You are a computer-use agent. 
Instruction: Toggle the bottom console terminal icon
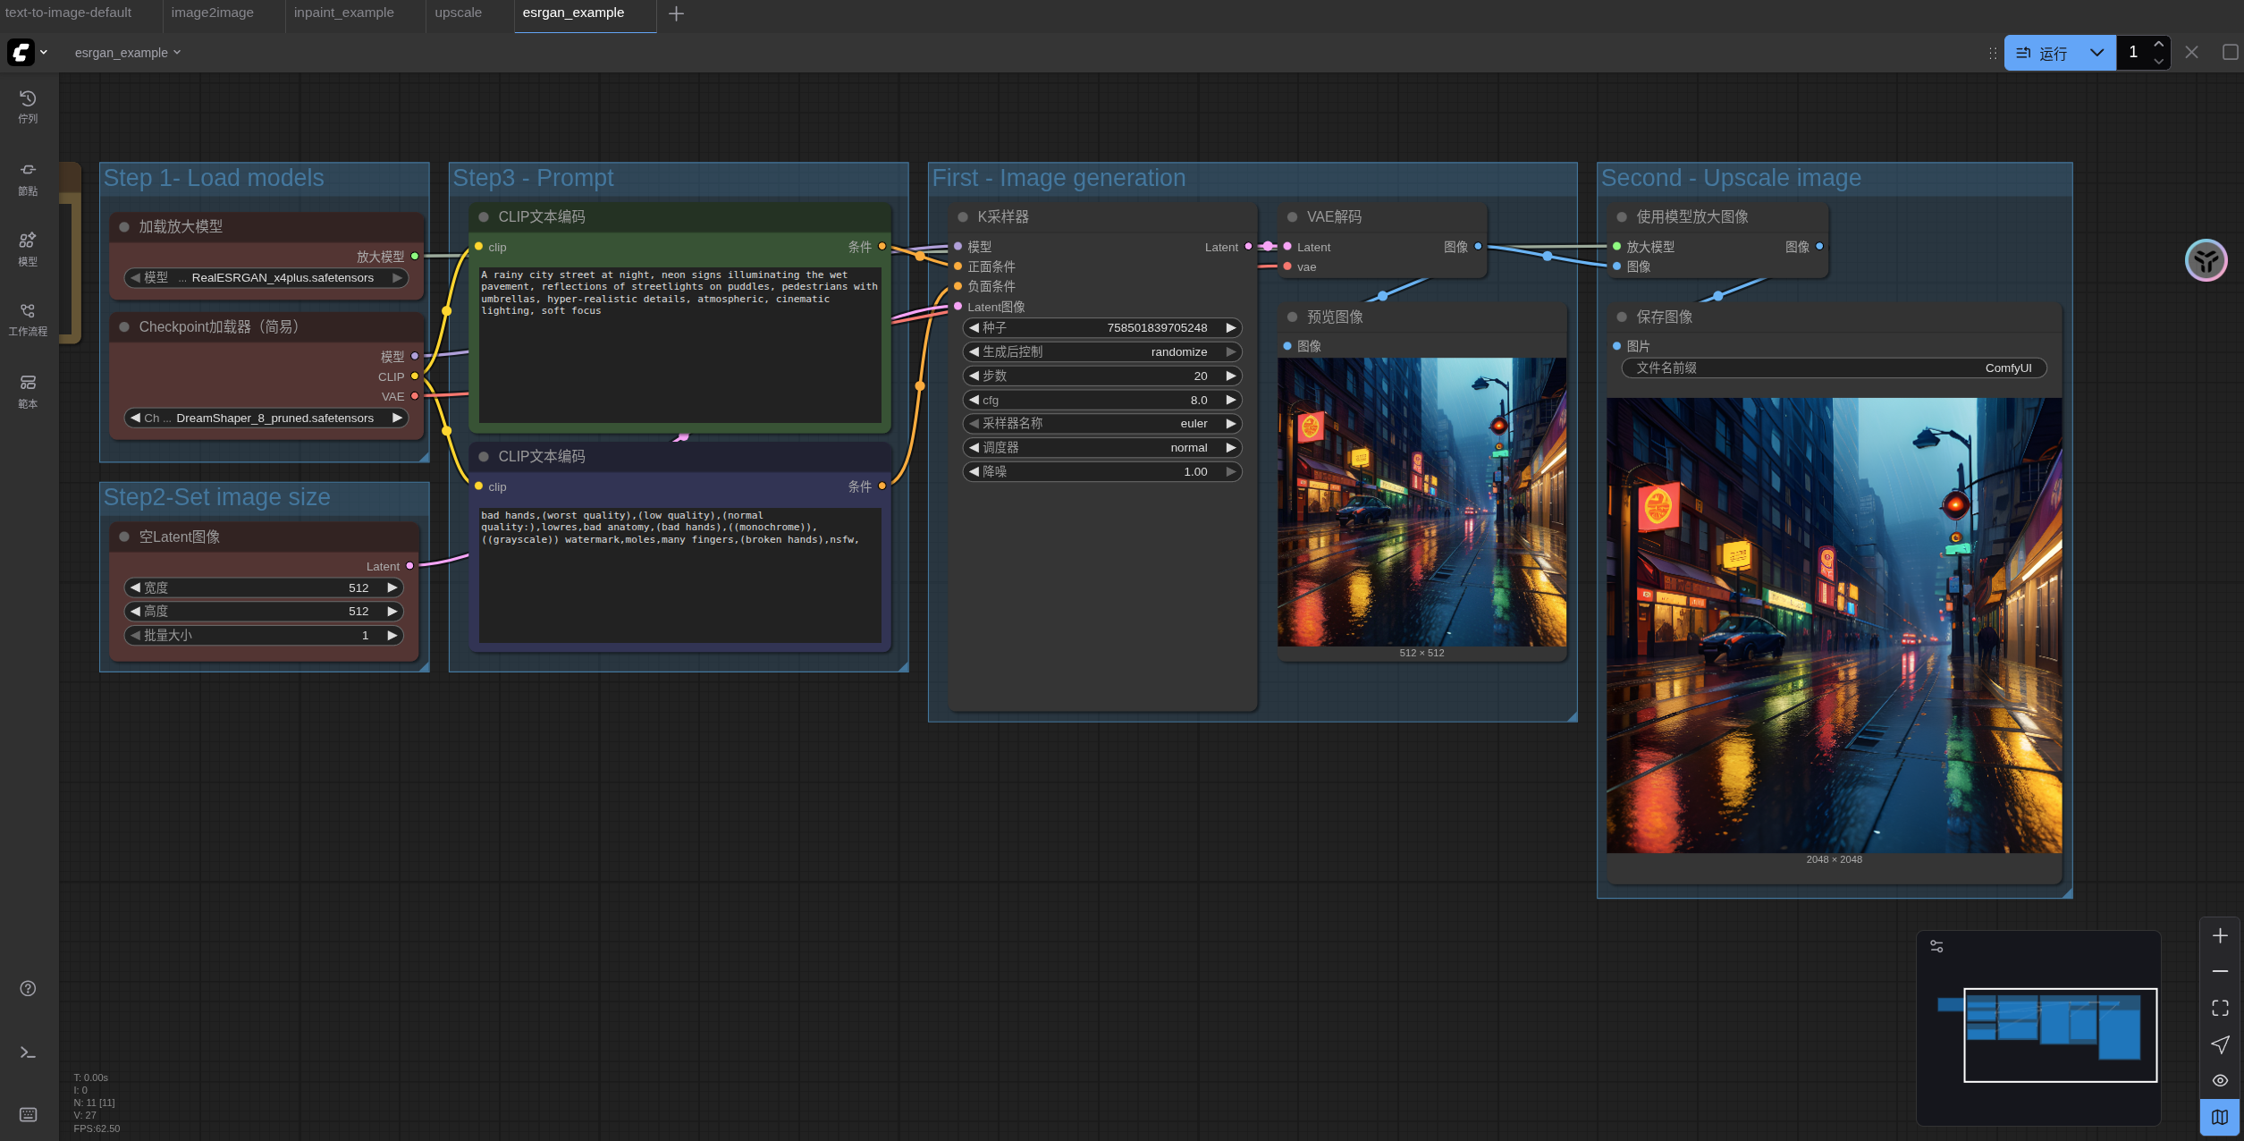[28, 1052]
